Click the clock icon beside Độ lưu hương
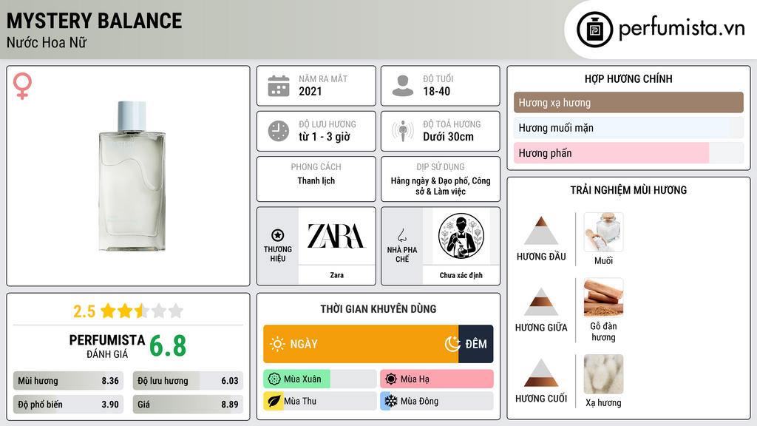Screen dimensions: 757x426 click(x=279, y=131)
